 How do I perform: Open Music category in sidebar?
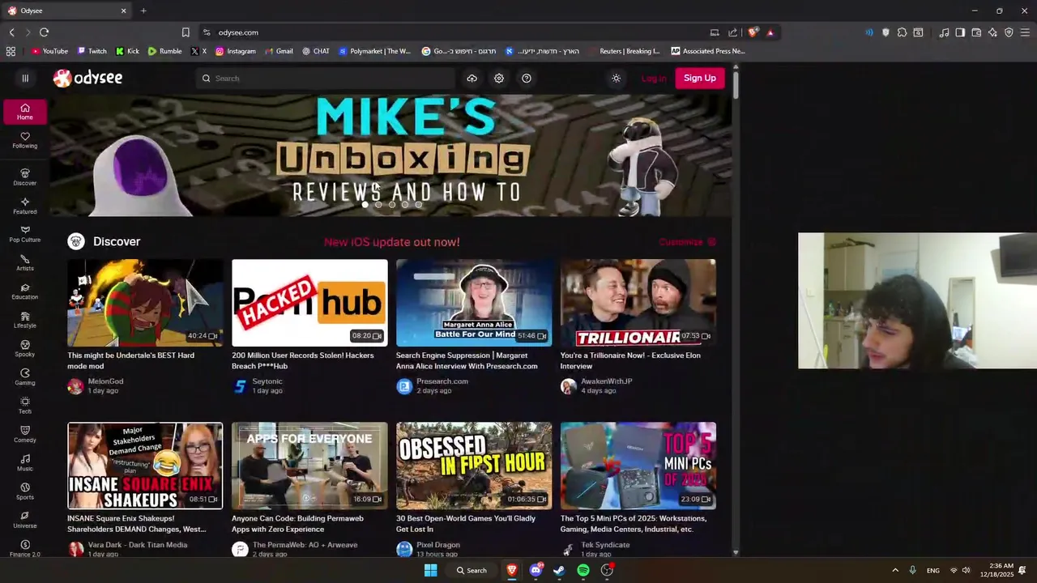pyautogui.click(x=25, y=463)
